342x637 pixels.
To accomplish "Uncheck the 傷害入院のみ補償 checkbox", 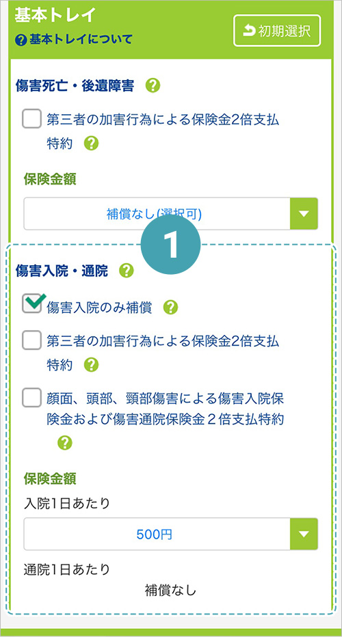I will (32, 305).
